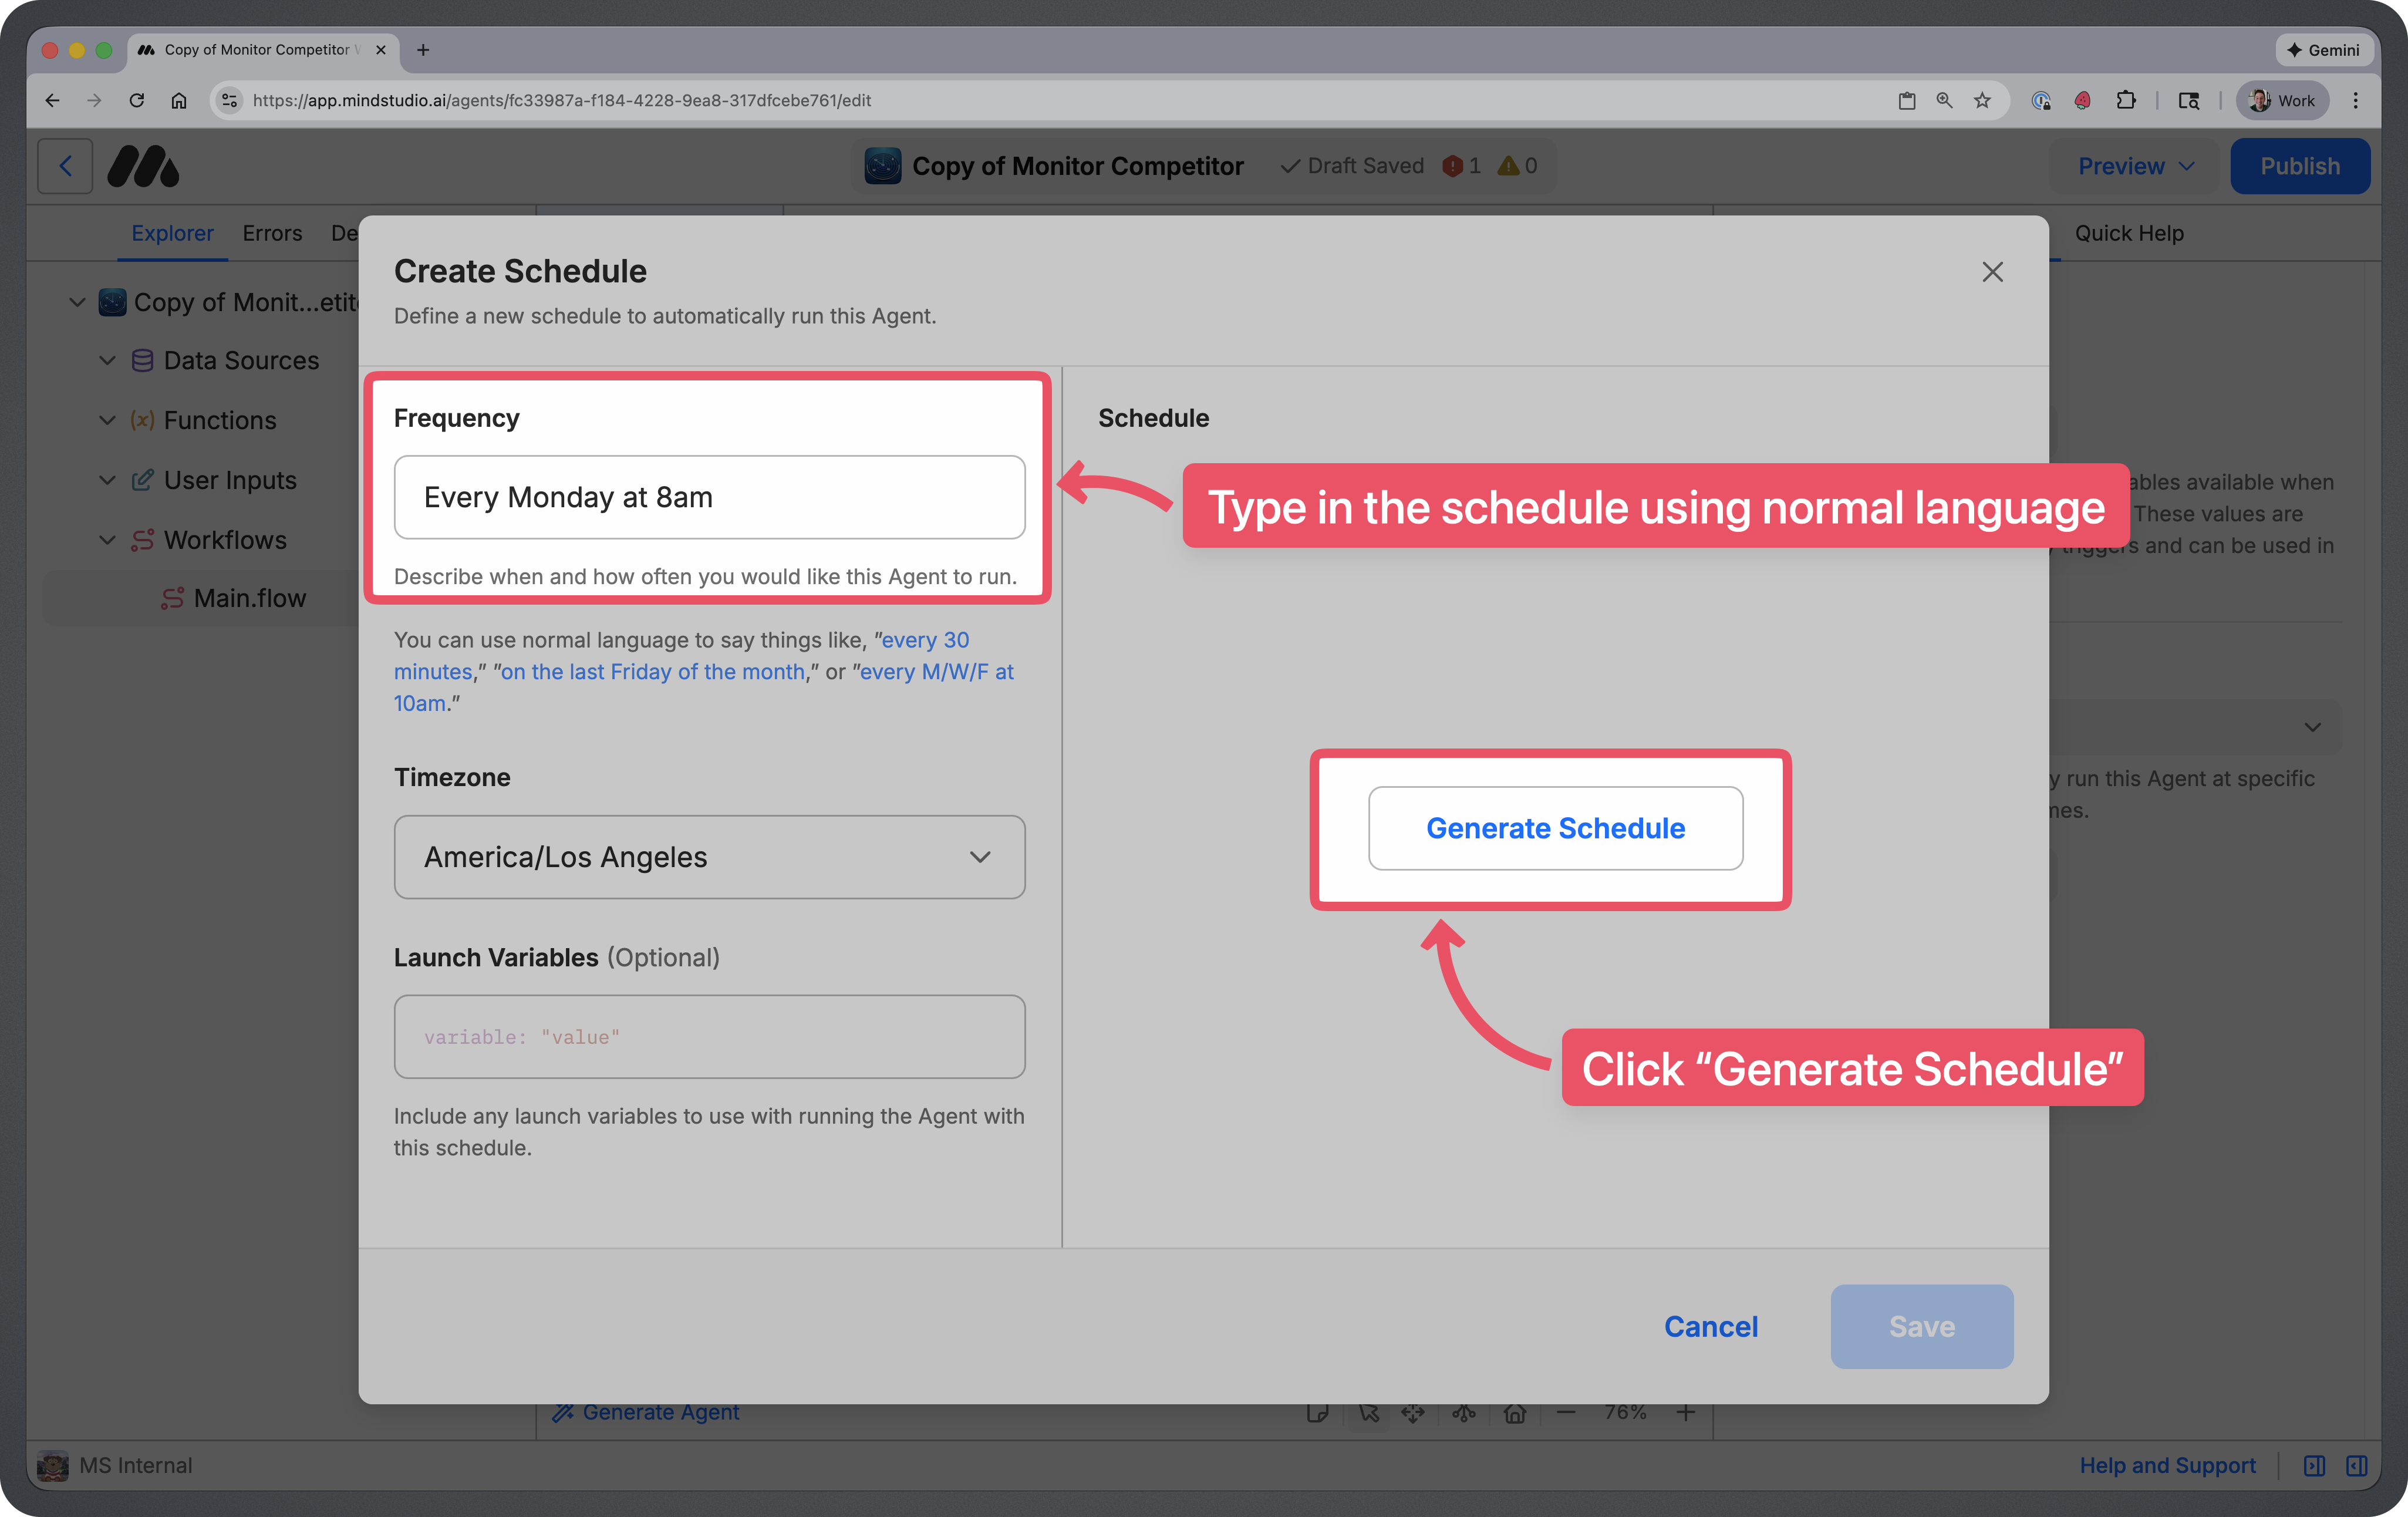Open Help and Support
2408x1517 pixels.
(x=2167, y=1465)
